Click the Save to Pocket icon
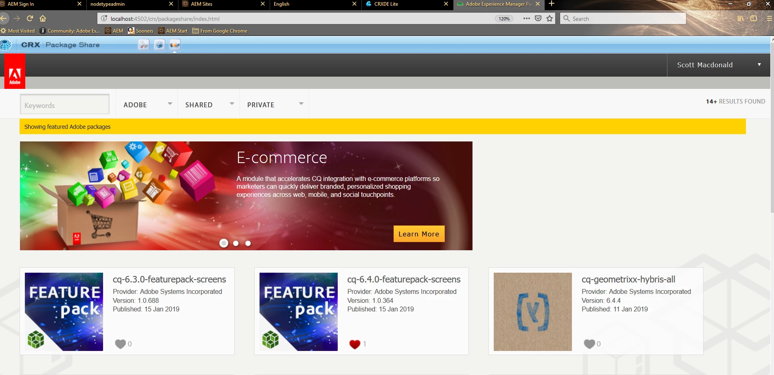The image size is (774, 375). (x=538, y=18)
